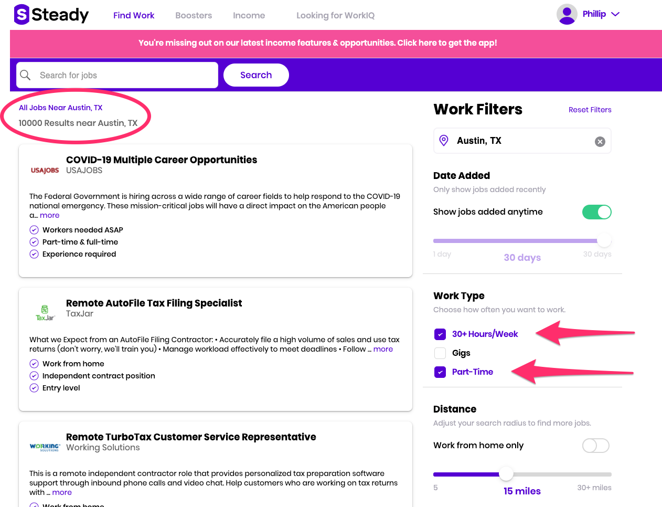This screenshot has width=662, height=507.
Task: Click the All Jobs Near Austin, TX link
Action: [61, 108]
